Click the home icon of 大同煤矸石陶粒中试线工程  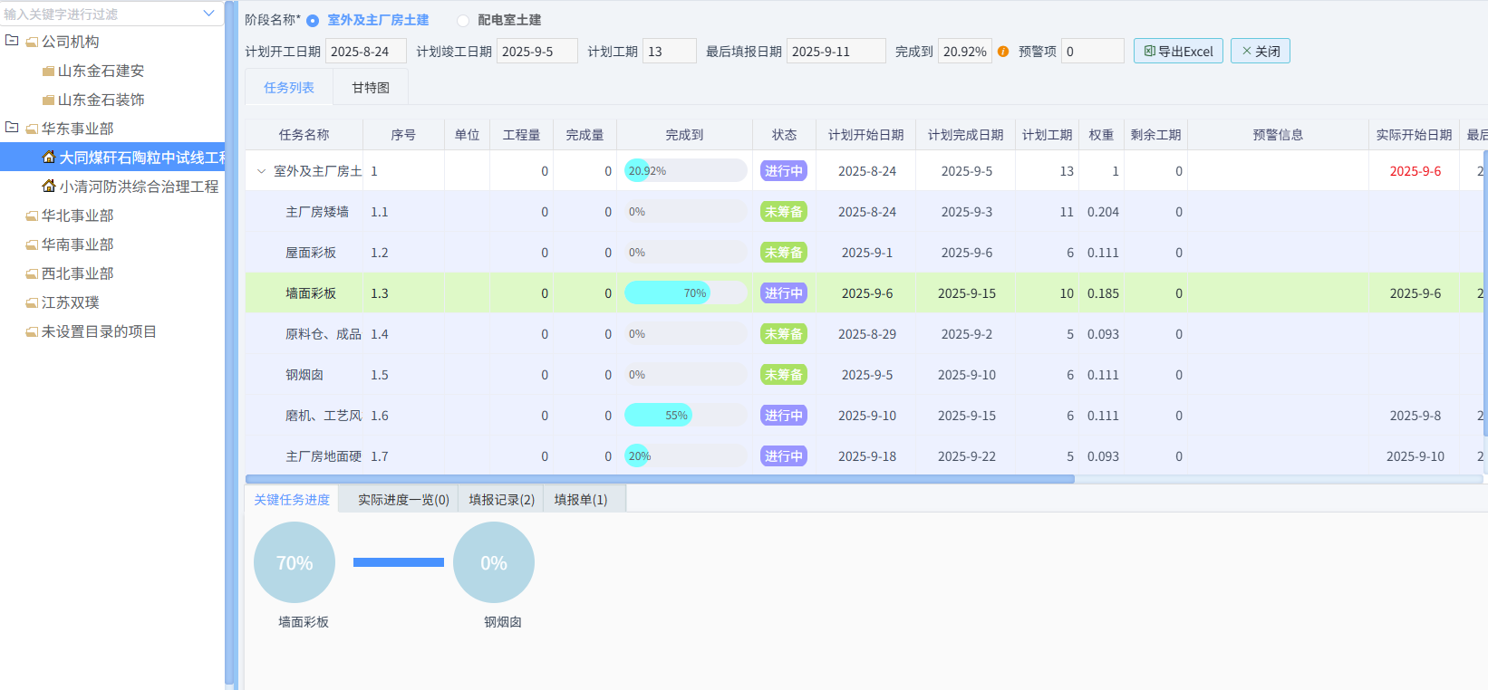(49, 157)
